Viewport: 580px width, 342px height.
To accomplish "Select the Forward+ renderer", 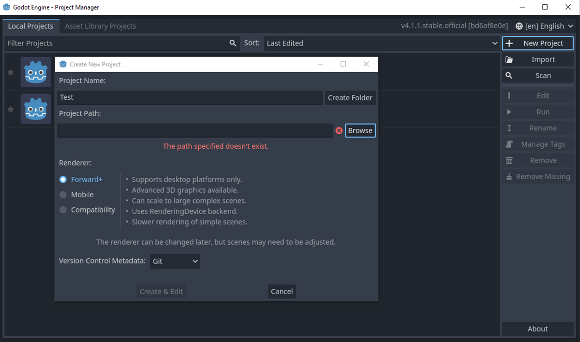I will pyautogui.click(x=81, y=179).
